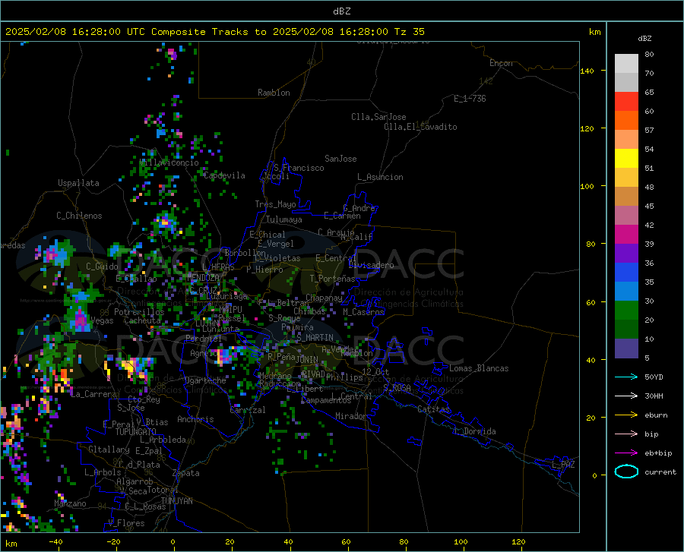This screenshot has height=552, width=684.
Task: Click the orange 60 dBZ legend swatch
Action: 626,120
